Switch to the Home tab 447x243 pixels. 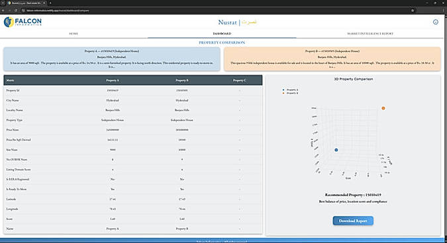tap(74, 34)
